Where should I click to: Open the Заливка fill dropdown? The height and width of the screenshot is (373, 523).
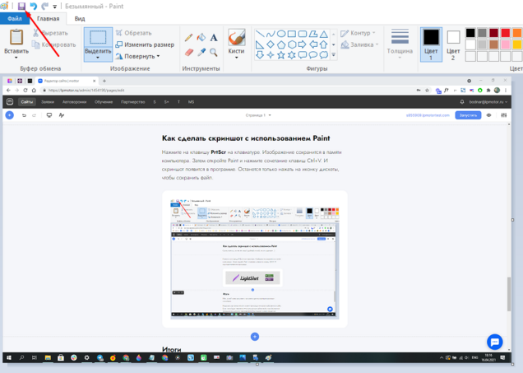coord(359,44)
